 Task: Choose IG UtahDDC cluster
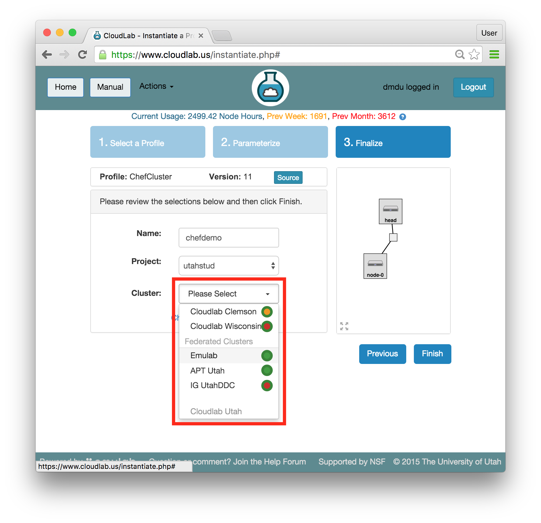[x=229, y=386]
